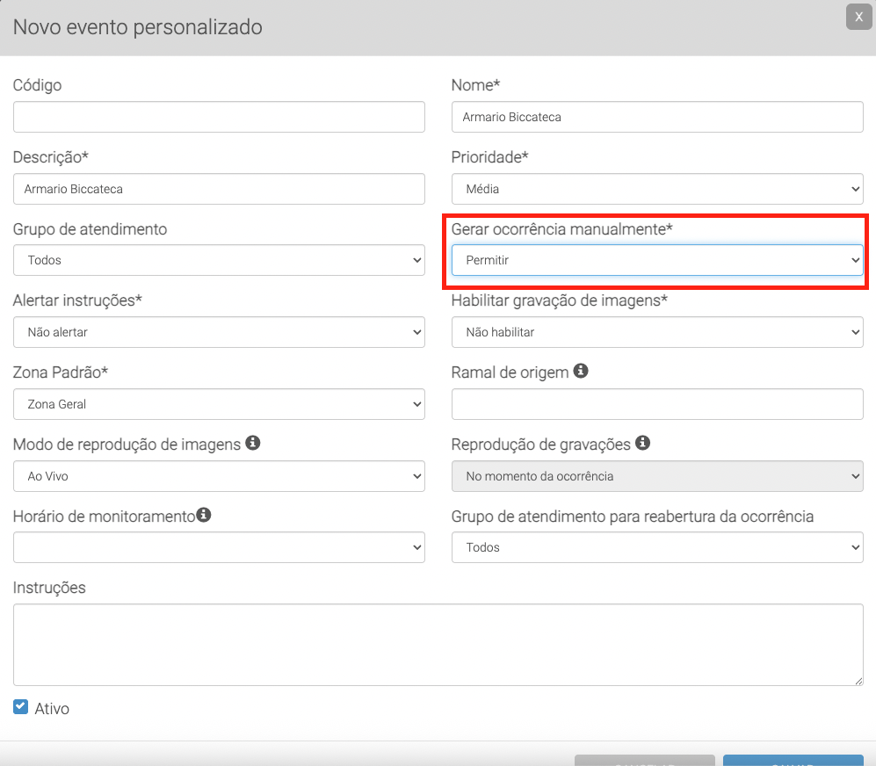Open the Alertar instruções dropdown
Image resolution: width=876 pixels, height=766 pixels.
(219, 332)
